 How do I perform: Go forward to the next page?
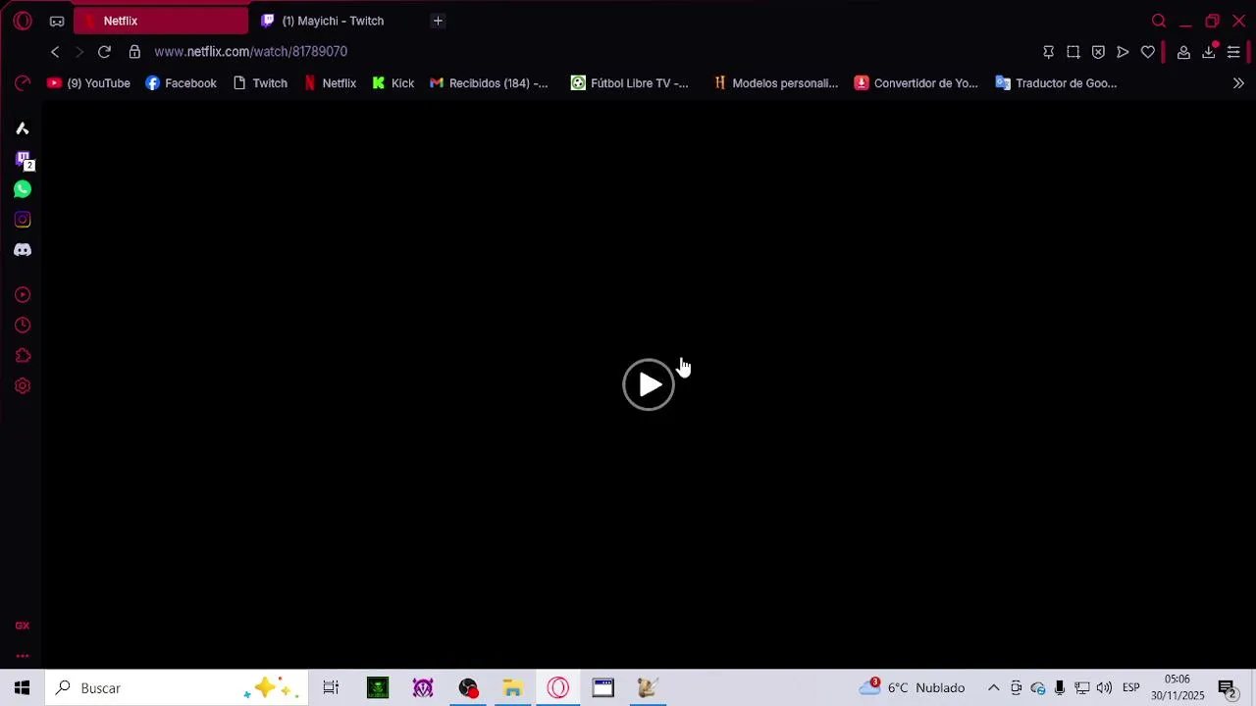click(x=79, y=52)
